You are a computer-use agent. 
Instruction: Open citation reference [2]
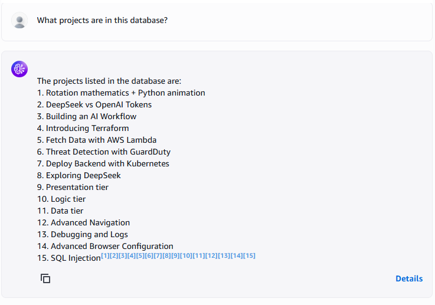pyautogui.click(x=114, y=255)
